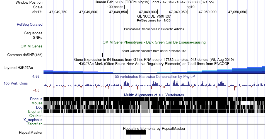The image size is (265, 139).
Task: Open the RefSeq Curated track label
Action: coord(29,24)
